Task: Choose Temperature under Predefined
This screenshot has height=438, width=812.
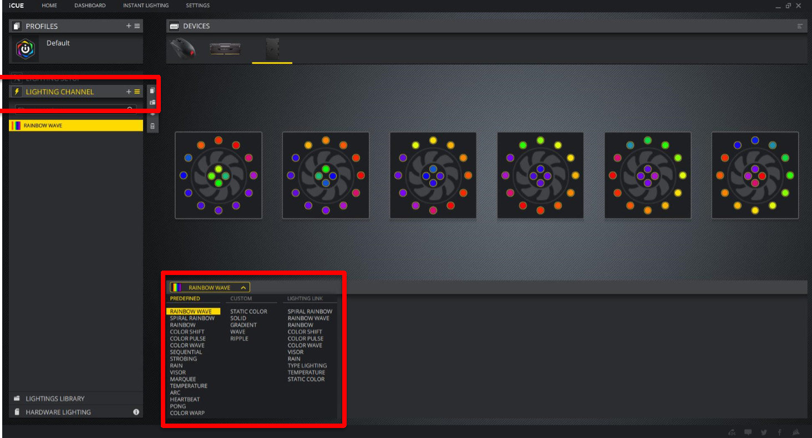Action: [x=189, y=386]
